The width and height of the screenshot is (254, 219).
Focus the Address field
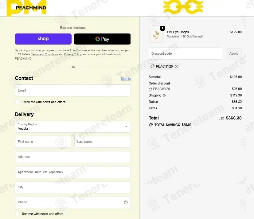click(73, 157)
